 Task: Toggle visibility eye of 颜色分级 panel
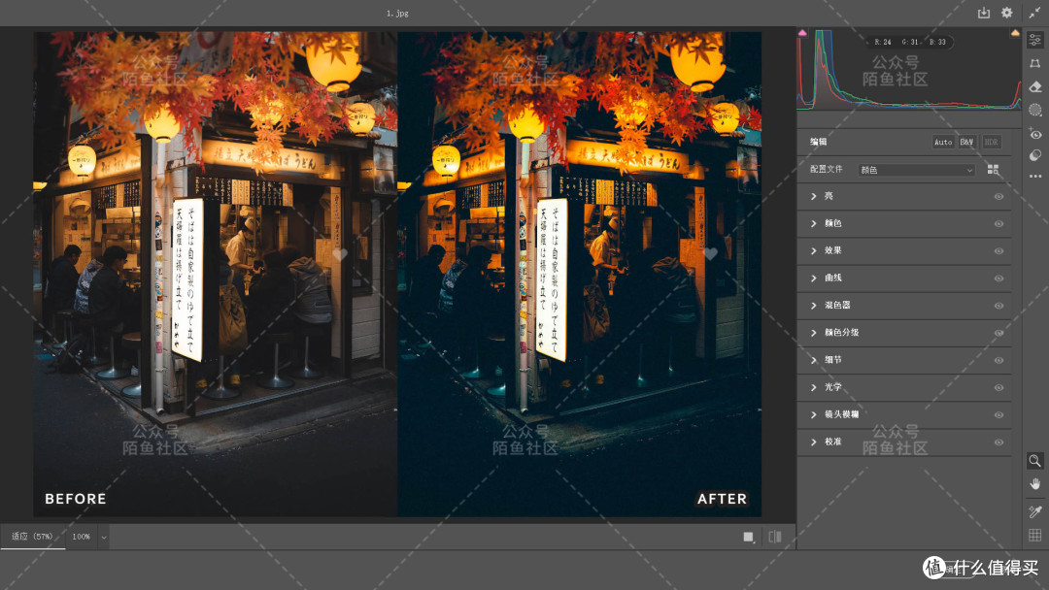pyautogui.click(x=998, y=333)
